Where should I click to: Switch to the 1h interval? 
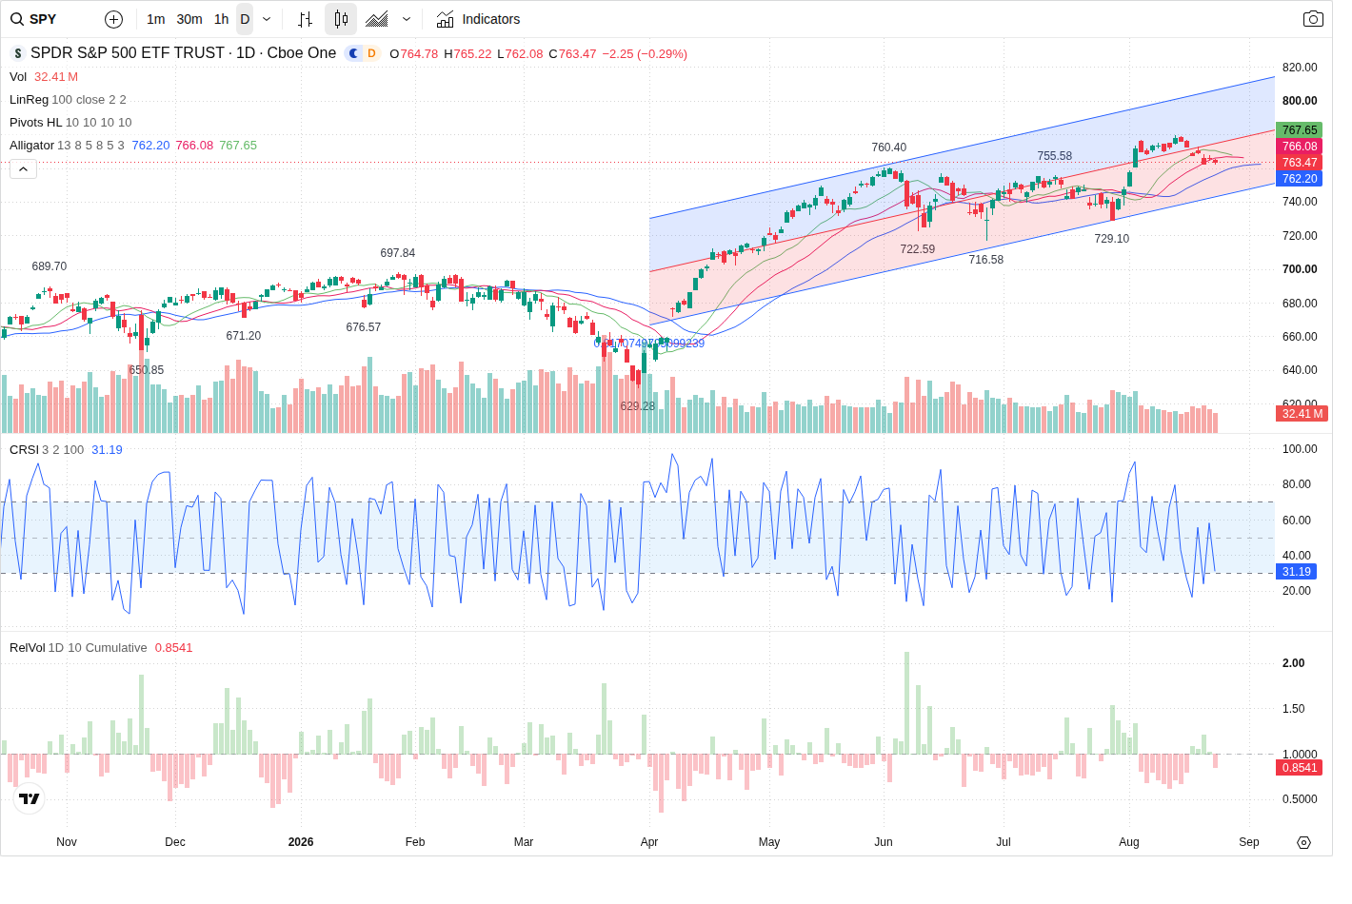[x=222, y=19]
